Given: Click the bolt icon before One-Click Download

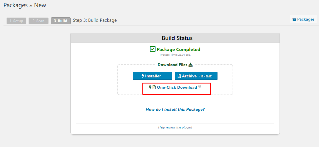Looking at the screenshot, I should click(x=150, y=87).
